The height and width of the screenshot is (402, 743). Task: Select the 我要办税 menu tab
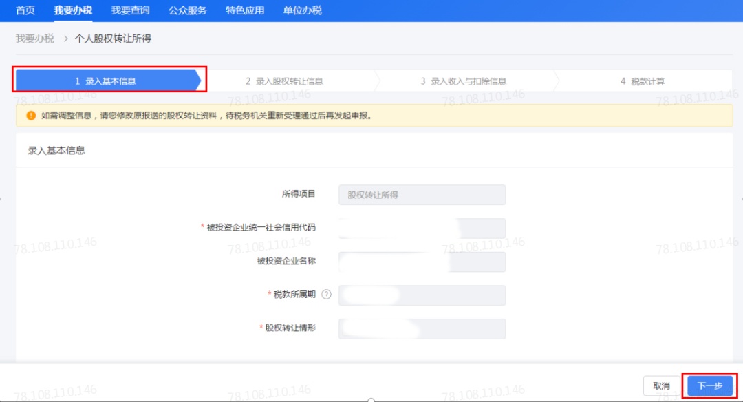click(73, 10)
